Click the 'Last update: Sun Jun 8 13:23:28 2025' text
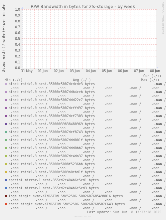 (x=124, y=212)
